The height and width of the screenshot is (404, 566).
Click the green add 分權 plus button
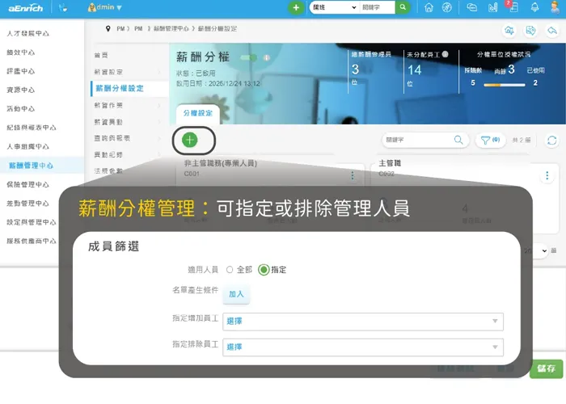[190, 140]
